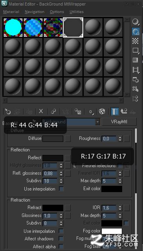Viewport: 143px width, 251px height.
Task: Click the Reflection Subdivs spinner arrows
Action: point(61,181)
